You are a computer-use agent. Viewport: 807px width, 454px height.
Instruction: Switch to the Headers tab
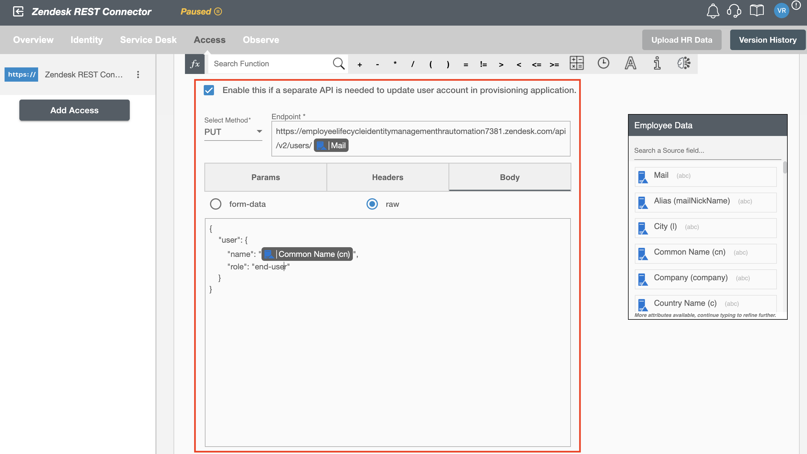(x=388, y=178)
